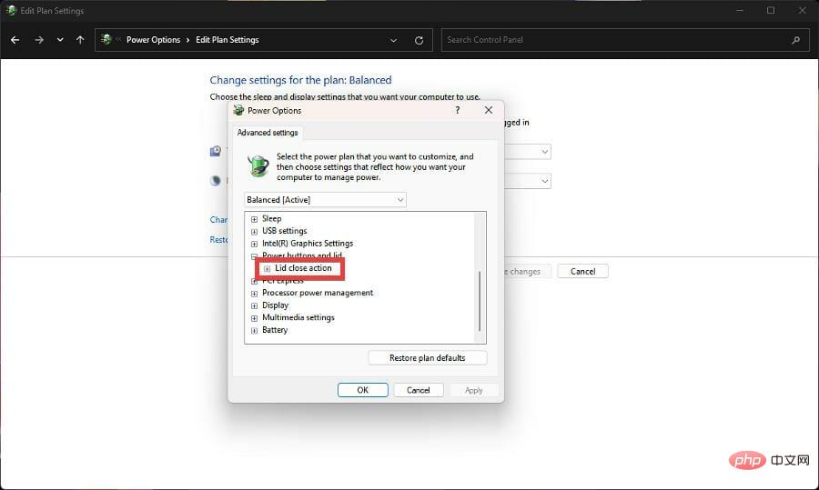Screen dimensions: 819x490
Task: Click the display timer icon in plan settings
Action: [x=215, y=151]
